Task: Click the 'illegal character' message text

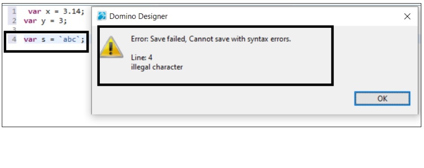Action: [x=157, y=67]
